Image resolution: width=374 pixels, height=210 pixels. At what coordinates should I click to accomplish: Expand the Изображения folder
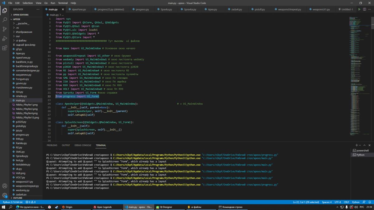pos(24,32)
